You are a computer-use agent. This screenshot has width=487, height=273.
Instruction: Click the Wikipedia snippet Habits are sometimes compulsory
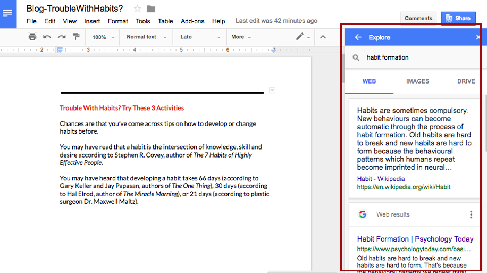pos(414,139)
